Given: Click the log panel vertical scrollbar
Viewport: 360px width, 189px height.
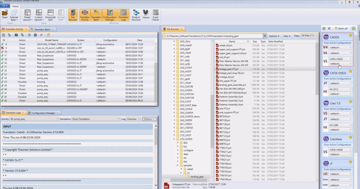Looking at the screenshot, I should [156, 156].
